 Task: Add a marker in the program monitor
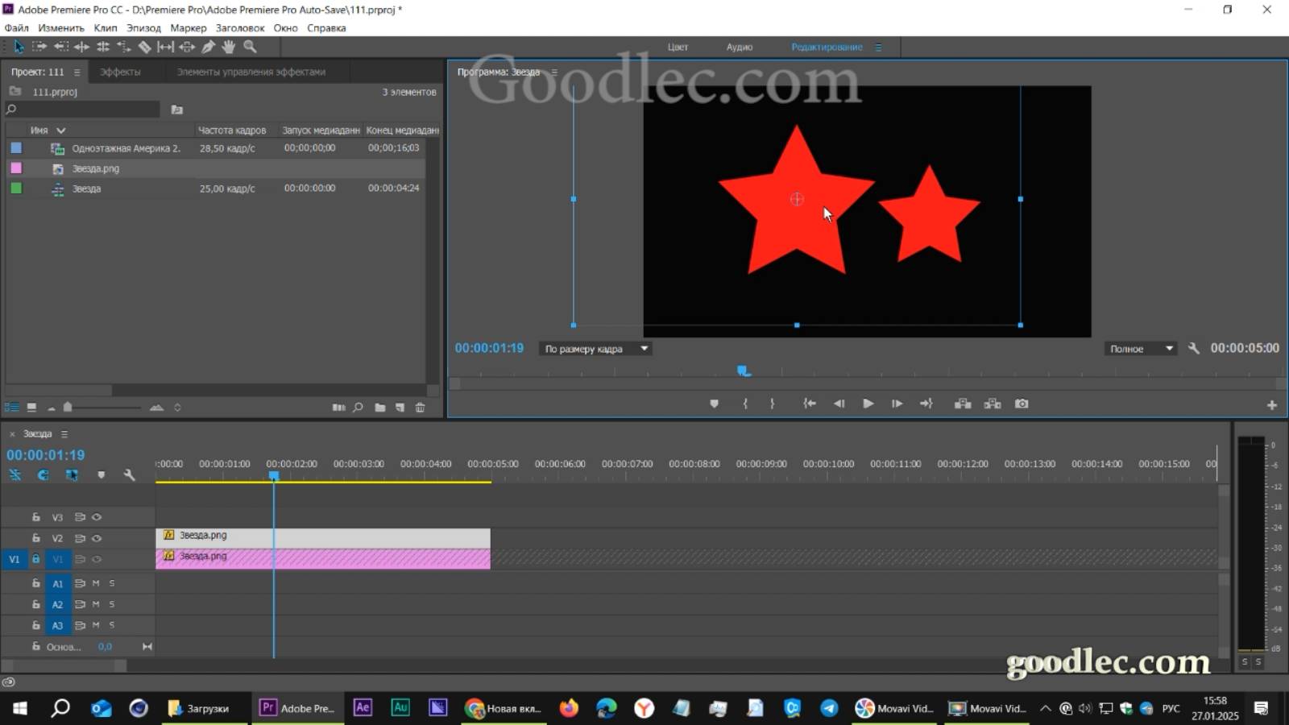(x=714, y=404)
